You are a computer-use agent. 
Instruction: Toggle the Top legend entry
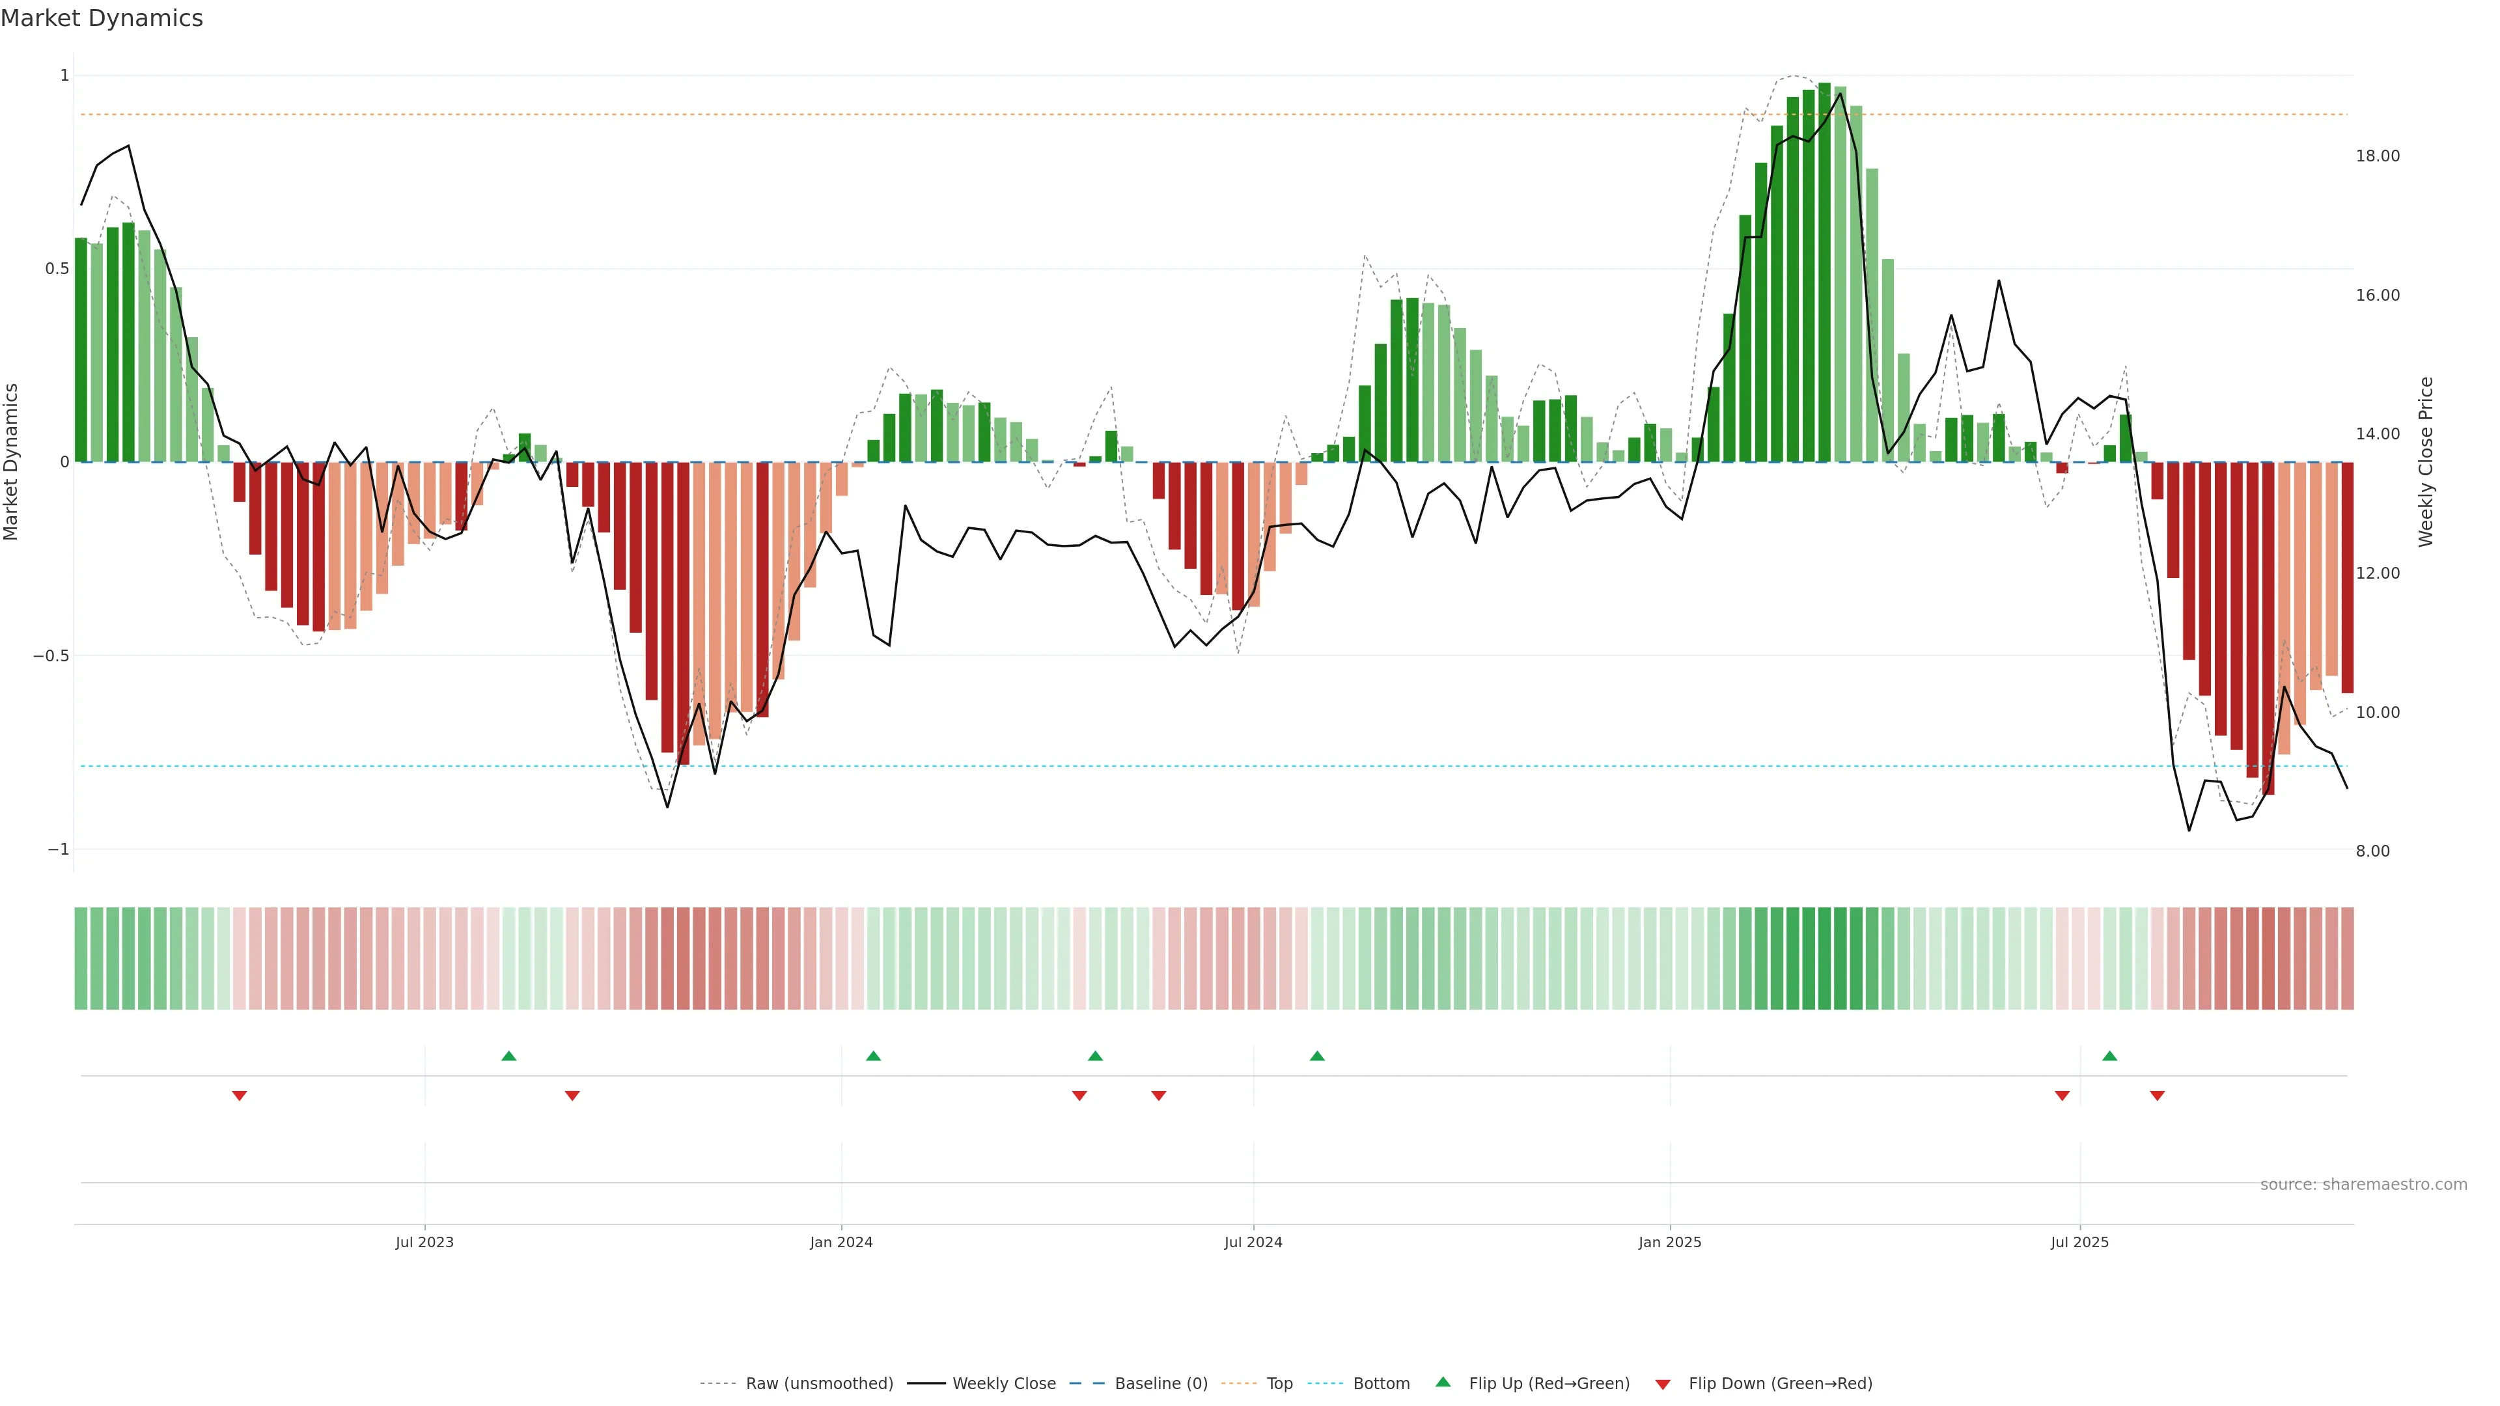coord(1279,1384)
